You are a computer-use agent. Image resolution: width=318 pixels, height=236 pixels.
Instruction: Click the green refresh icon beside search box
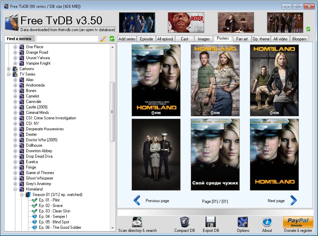(x=112, y=38)
